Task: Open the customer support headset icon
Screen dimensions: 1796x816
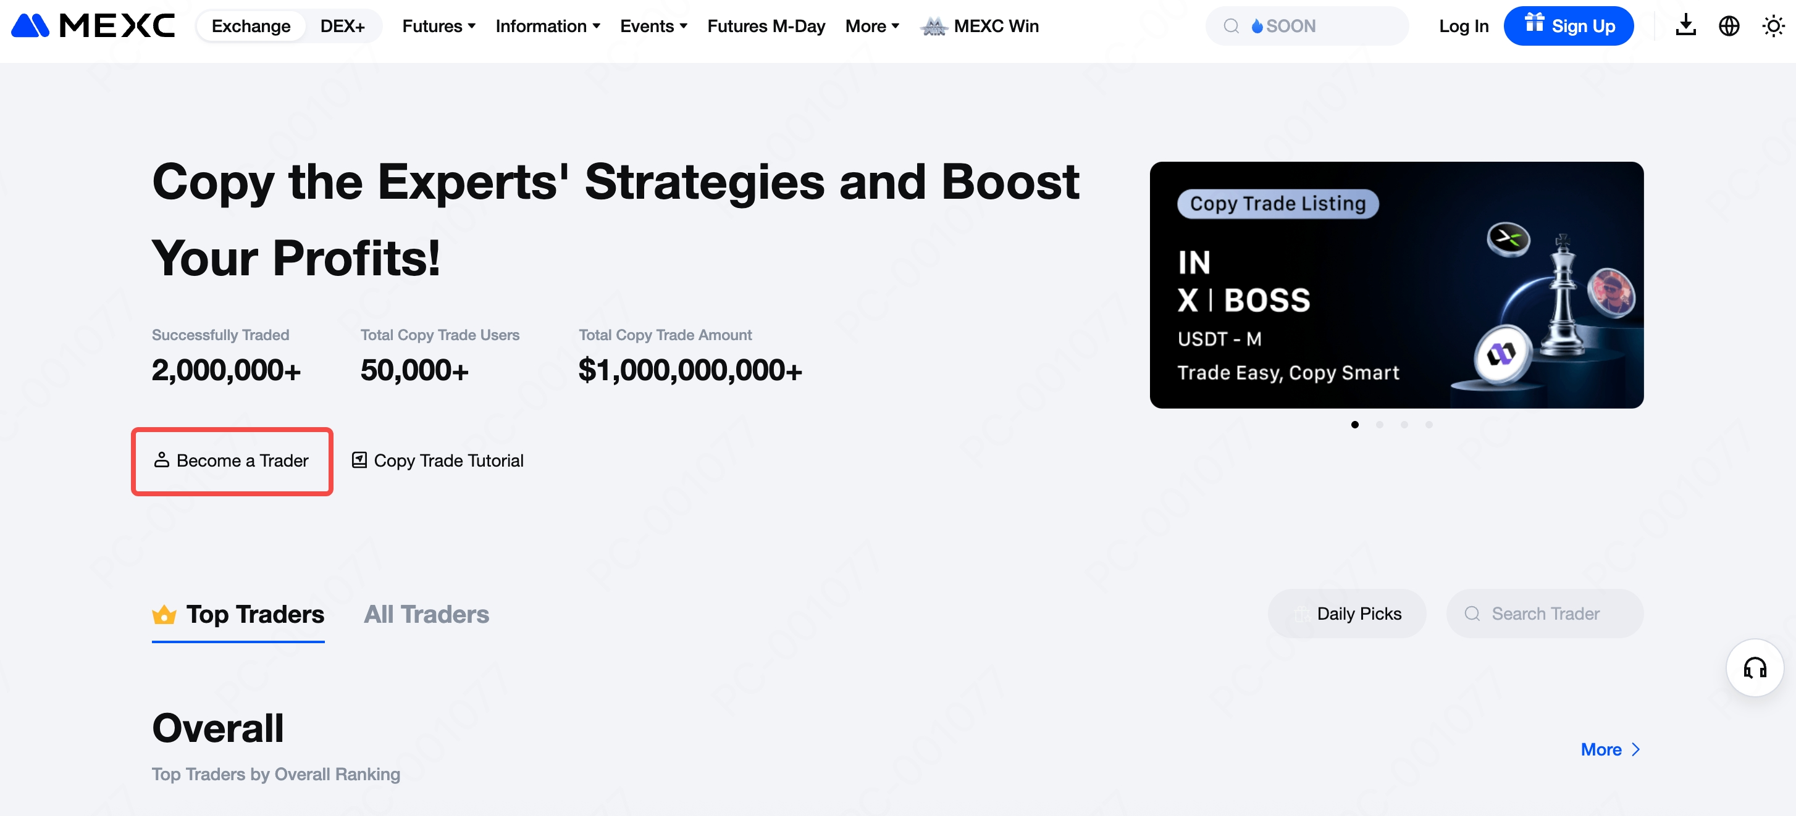Action: tap(1754, 668)
